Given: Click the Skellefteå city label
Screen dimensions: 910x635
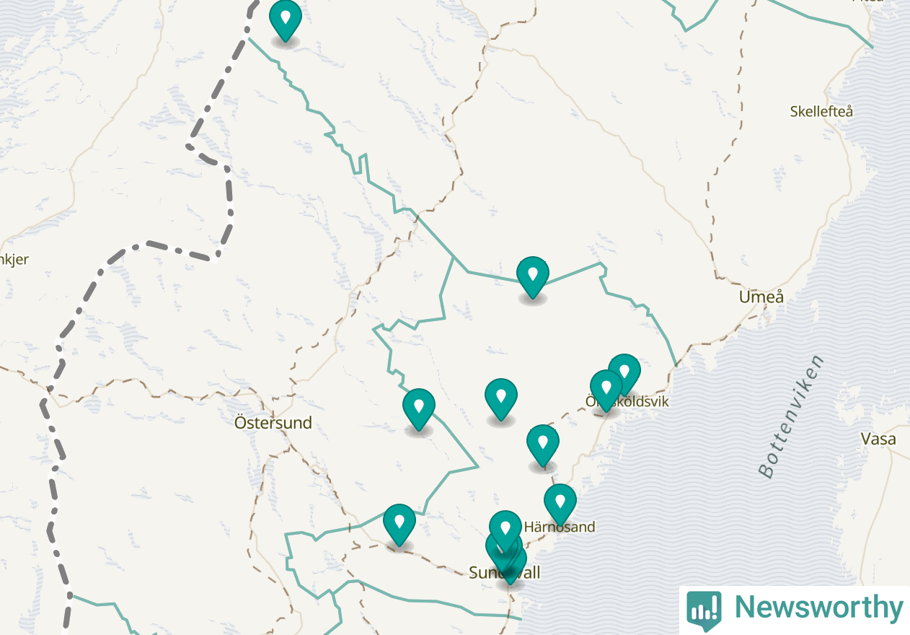Looking at the screenshot, I should [821, 111].
